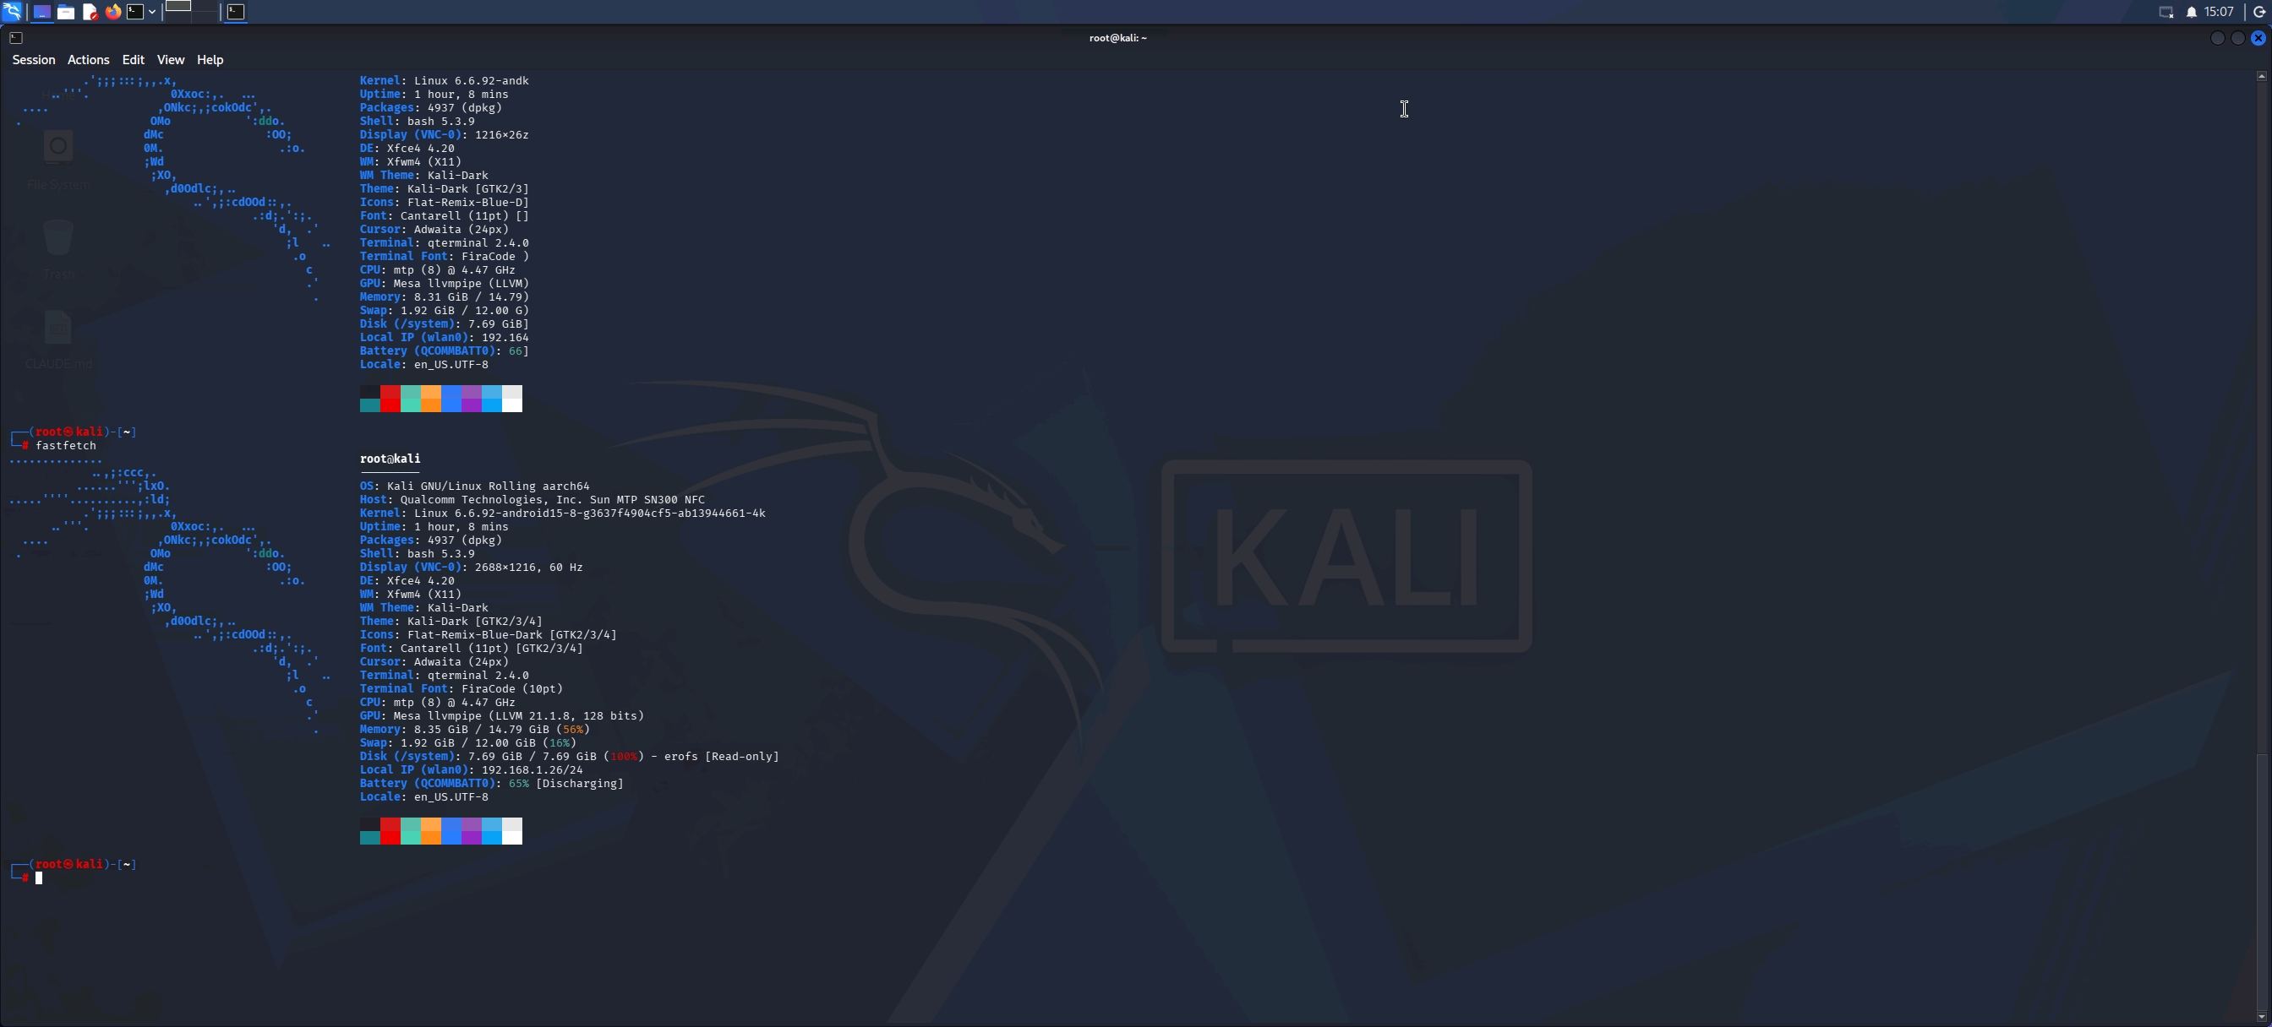
Task: Open the View menu
Action: (170, 60)
